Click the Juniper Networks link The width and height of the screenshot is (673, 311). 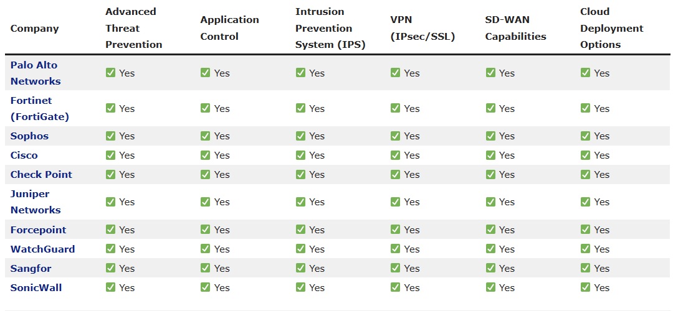pos(35,202)
